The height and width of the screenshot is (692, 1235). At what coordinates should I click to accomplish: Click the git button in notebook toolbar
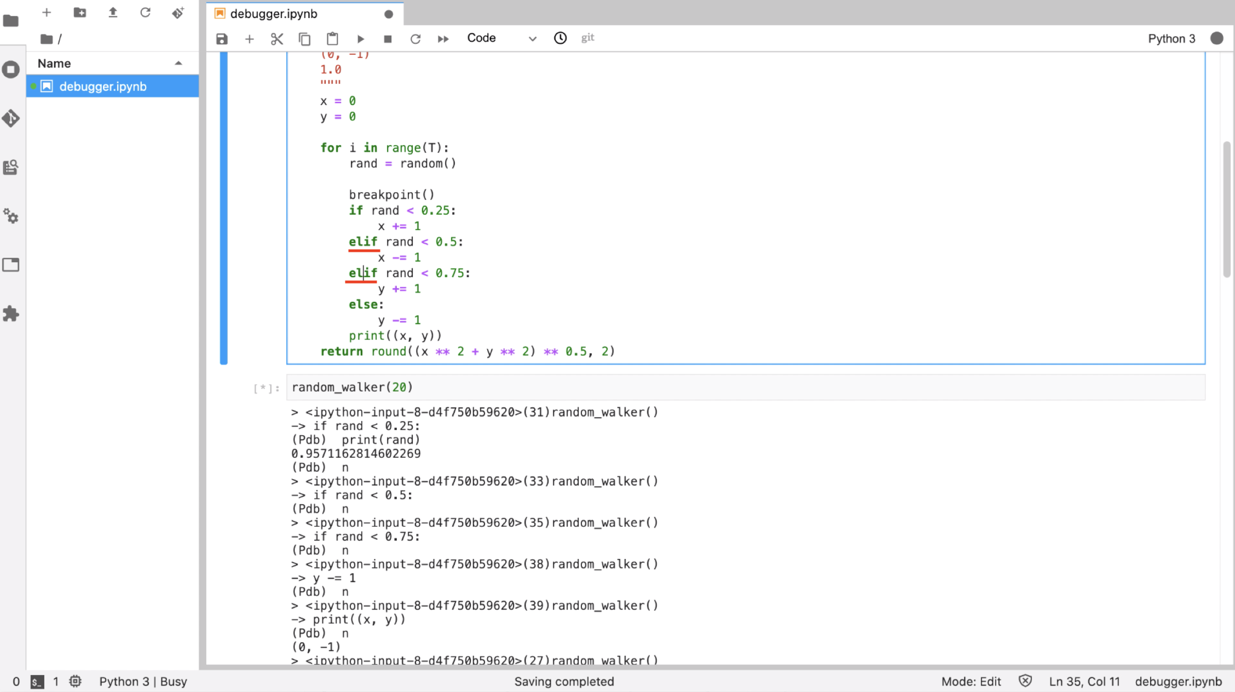pyautogui.click(x=587, y=38)
